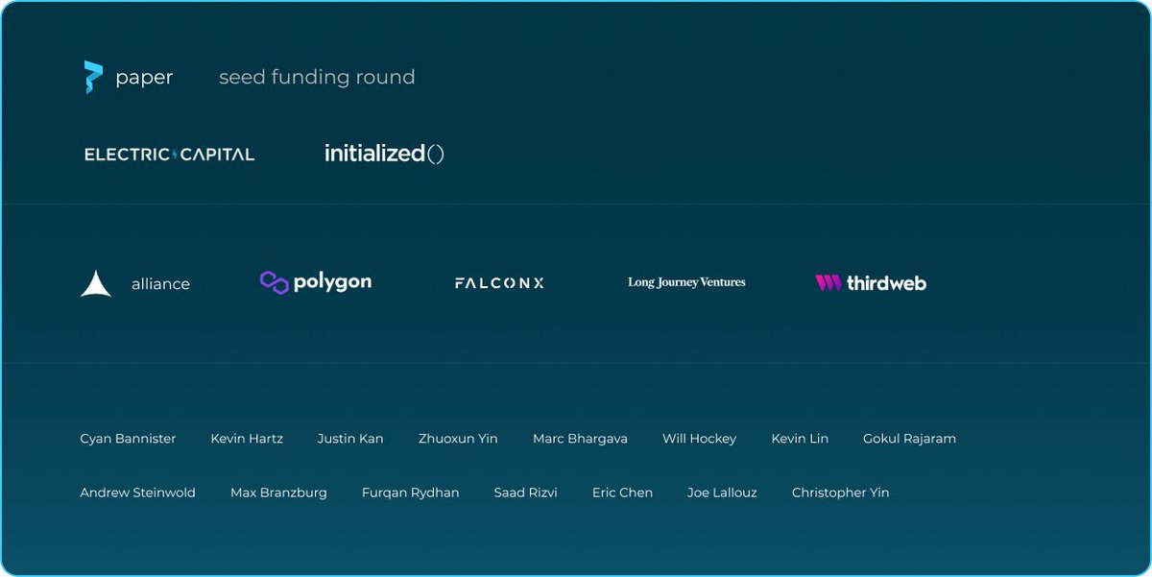Image resolution: width=1152 pixels, height=577 pixels.
Task: Select the name Saad Rizvi
Action: (525, 493)
